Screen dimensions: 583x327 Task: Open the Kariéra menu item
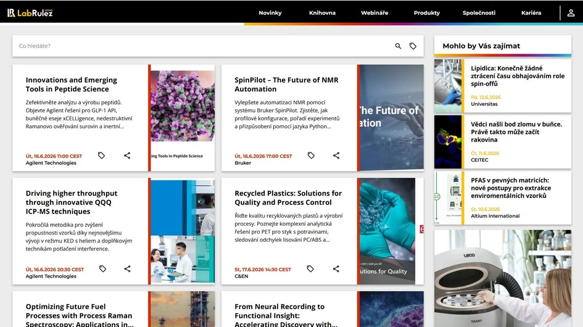531,13
